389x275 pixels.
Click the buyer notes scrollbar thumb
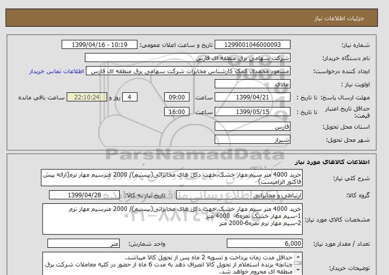(x=298, y=263)
